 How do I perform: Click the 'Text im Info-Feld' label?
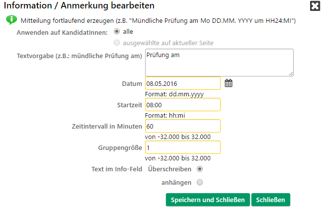(x=117, y=169)
